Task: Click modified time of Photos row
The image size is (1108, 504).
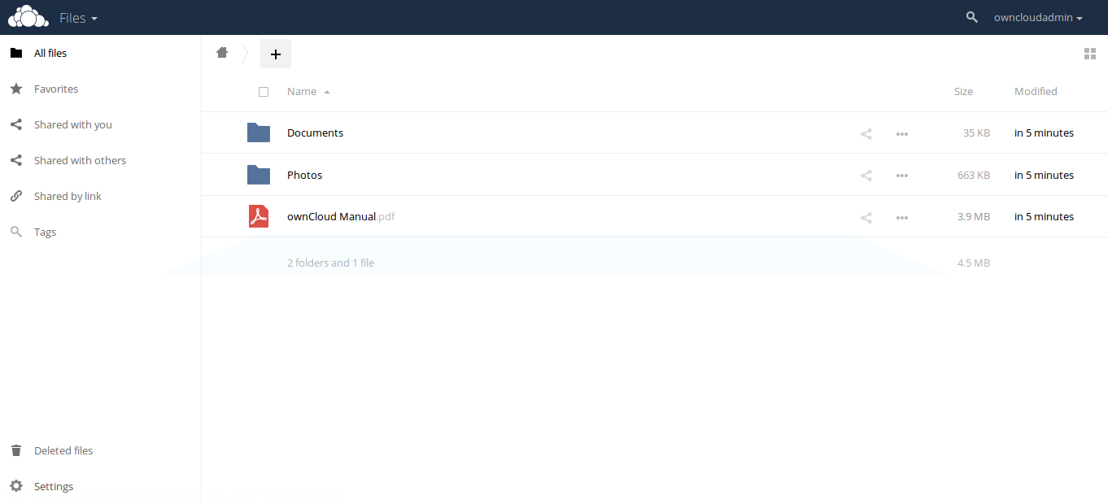Action: (1044, 176)
